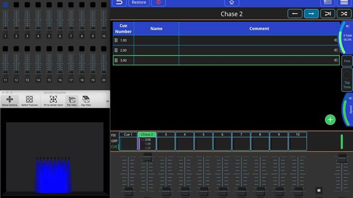The height and width of the screenshot is (198, 353).
Task: Click the Comment column header
Action: (259, 29)
